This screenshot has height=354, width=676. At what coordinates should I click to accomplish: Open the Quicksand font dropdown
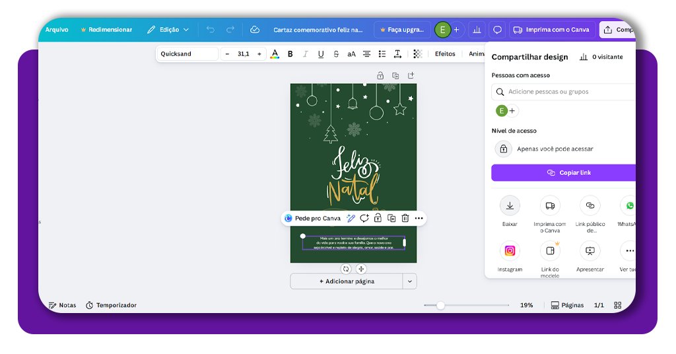(187, 54)
